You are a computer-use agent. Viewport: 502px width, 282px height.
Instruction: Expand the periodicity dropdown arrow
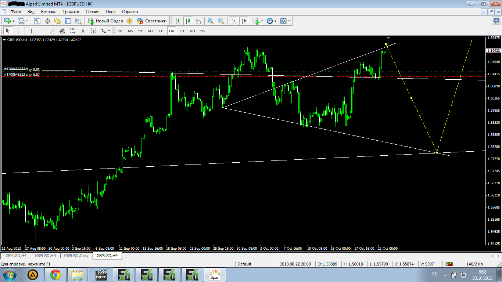[x=276, y=21]
